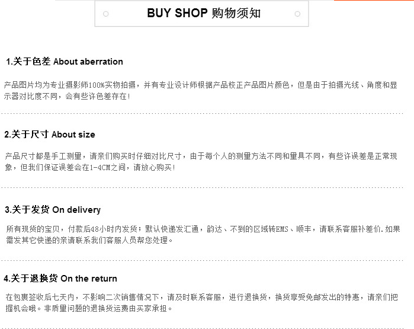Viewport: 414px width, 329px height.
Task: Click the dotted divider below the aberration section
Action: point(207,113)
